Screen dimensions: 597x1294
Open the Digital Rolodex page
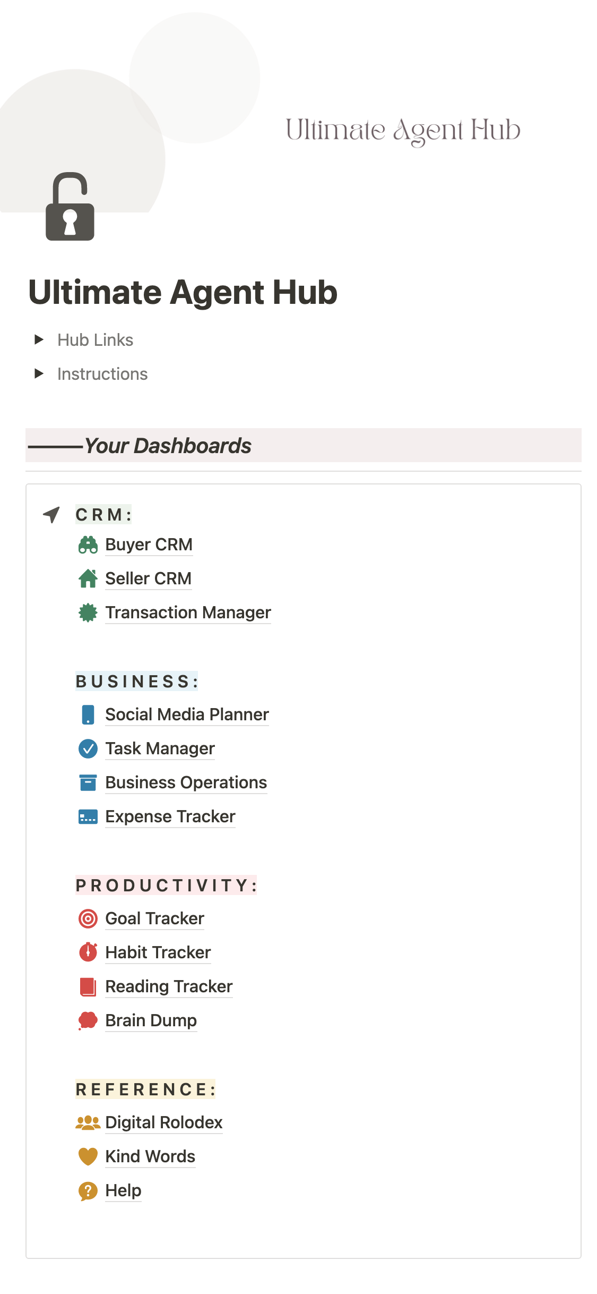tap(163, 1122)
